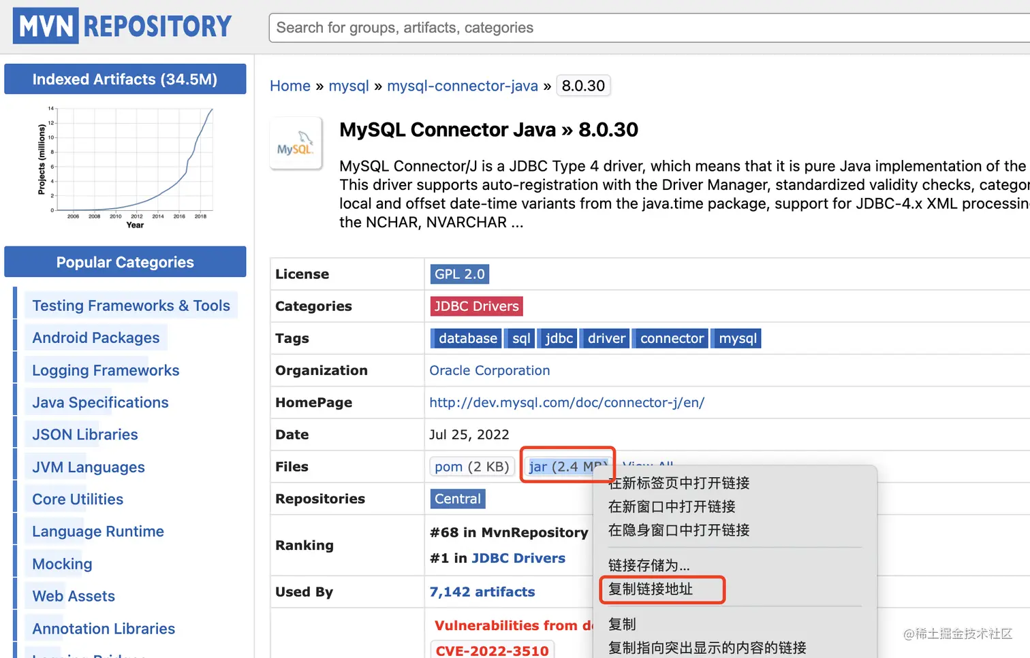Go to Home breadcrumb
This screenshot has width=1030, height=658.
(x=290, y=86)
